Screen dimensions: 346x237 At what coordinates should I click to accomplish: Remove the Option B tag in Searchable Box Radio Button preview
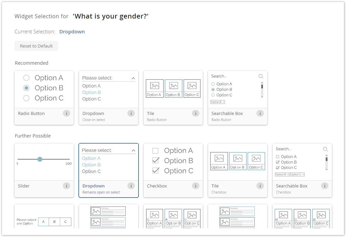pos(223,102)
